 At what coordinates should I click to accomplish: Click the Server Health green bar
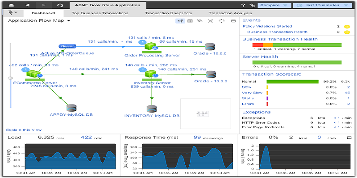(x=297, y=62)
